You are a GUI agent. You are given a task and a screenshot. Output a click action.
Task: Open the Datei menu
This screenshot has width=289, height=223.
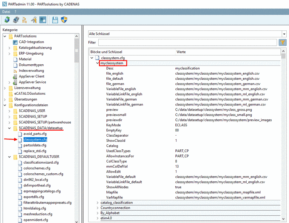pyautogui.click(x=6, y=12)
